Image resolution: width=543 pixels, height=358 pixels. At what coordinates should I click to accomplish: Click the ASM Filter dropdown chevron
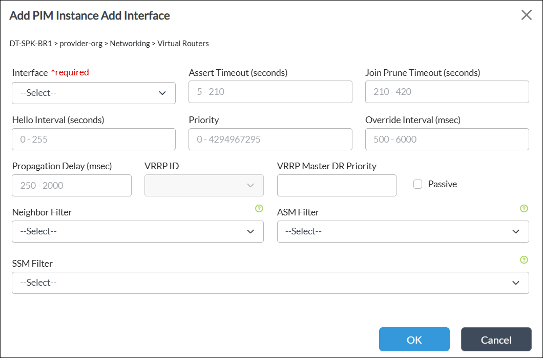(x=516, y=231)
